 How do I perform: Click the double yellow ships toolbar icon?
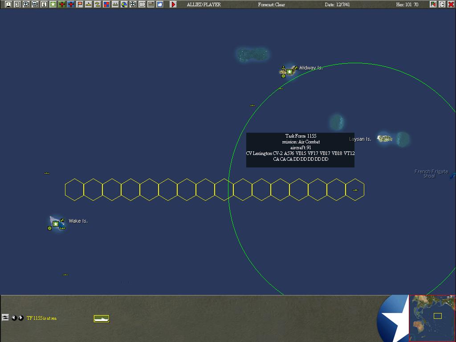tap(98, 4)
